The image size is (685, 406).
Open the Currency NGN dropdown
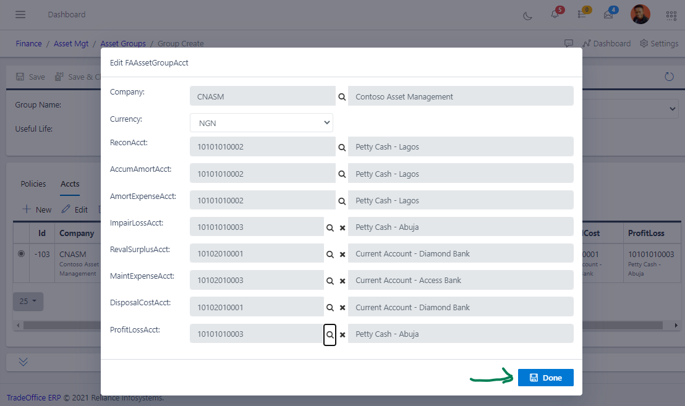pos(261,122)
